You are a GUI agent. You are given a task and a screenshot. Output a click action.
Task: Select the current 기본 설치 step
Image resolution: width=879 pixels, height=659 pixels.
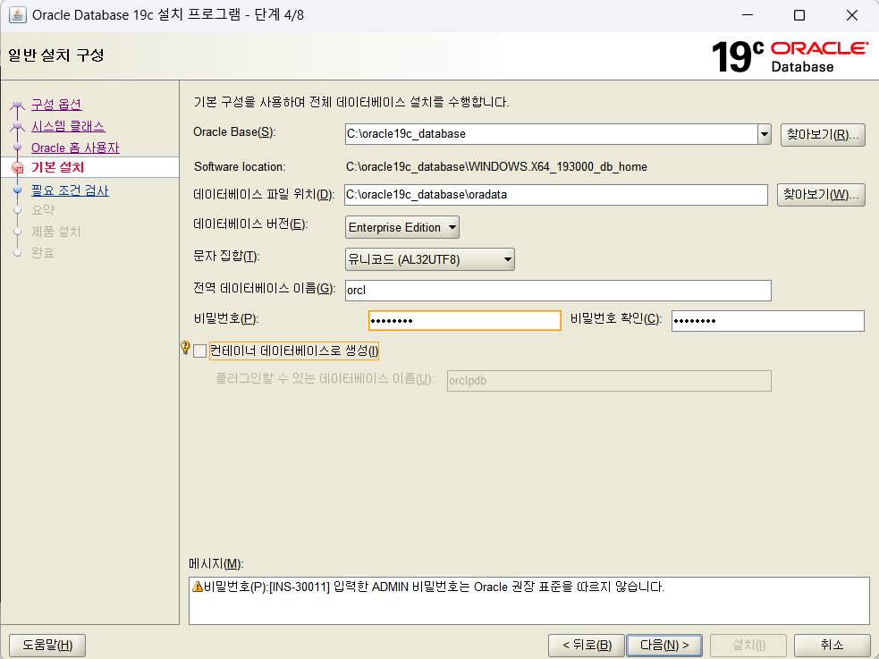(58, 167)
